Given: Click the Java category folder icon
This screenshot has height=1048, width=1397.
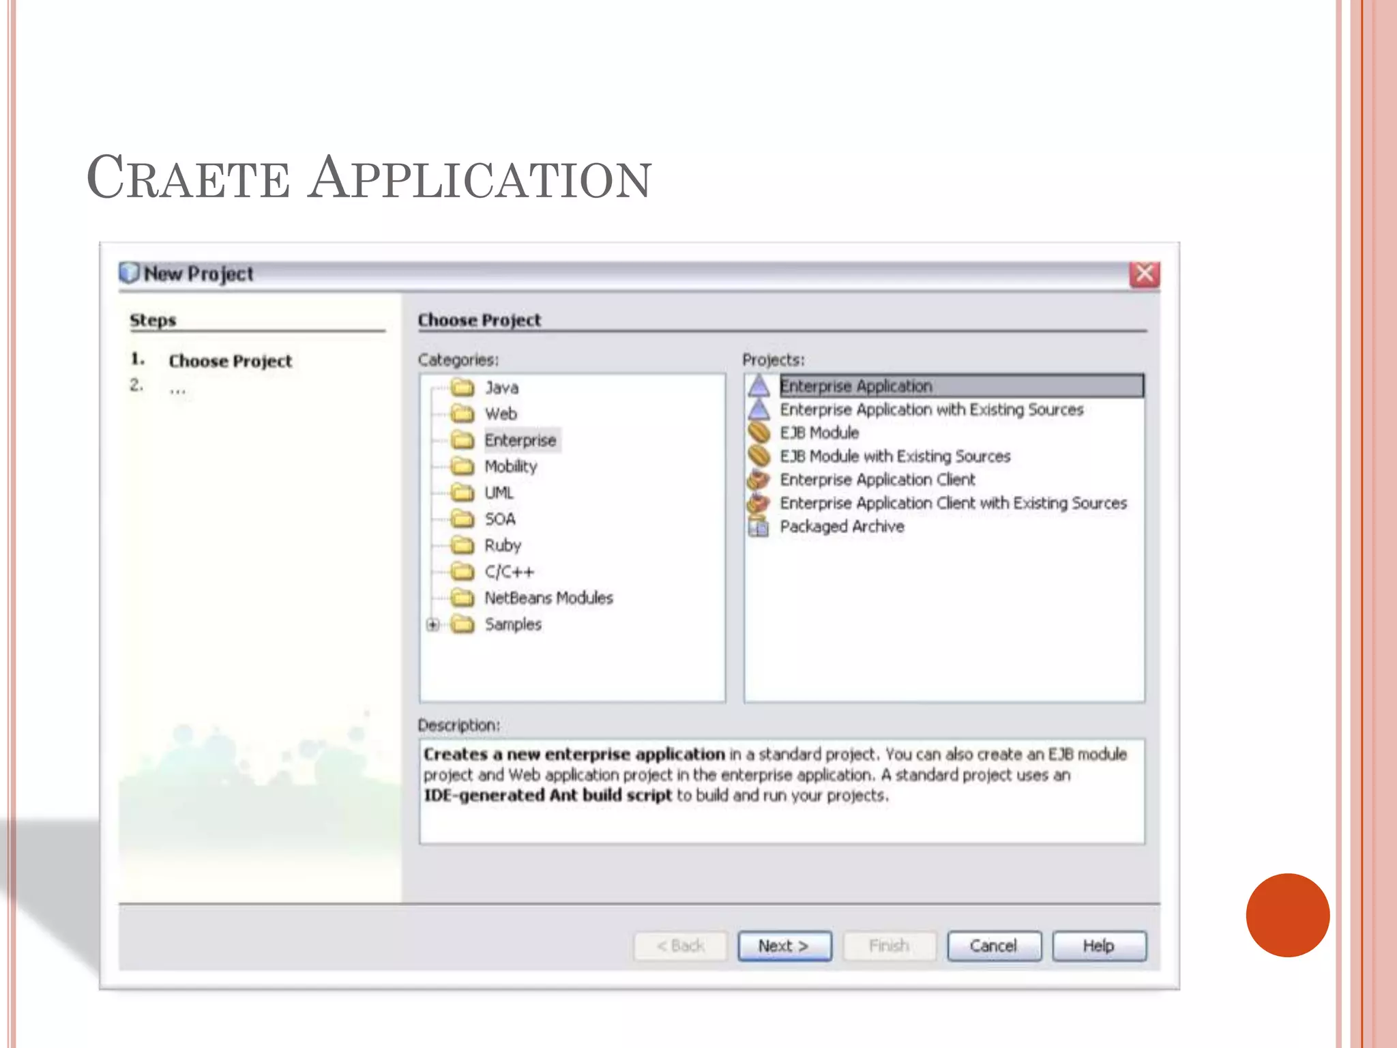Looking at the screenshot, I should click(463, 388).
